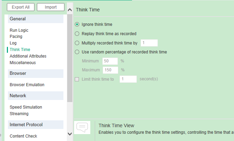Click the Think Time View speech bubble icon

click(x=82, y=127)
